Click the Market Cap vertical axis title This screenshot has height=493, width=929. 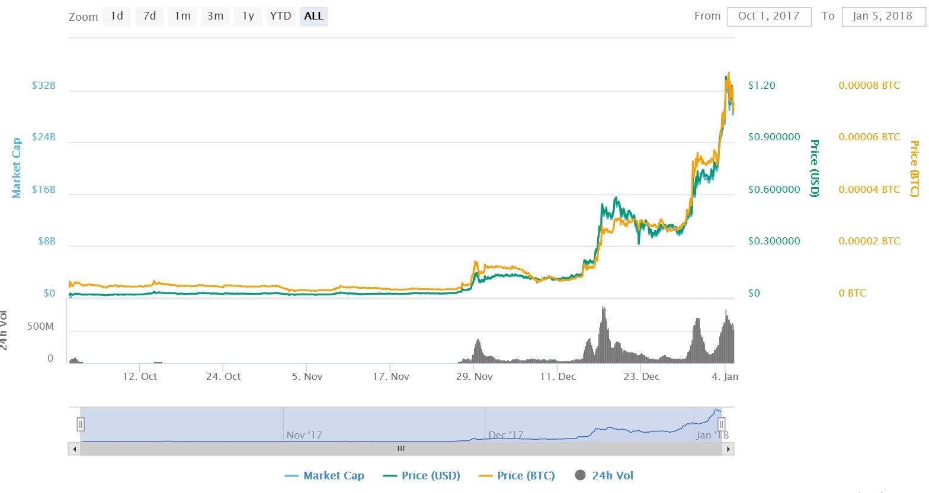coord(17,168)
